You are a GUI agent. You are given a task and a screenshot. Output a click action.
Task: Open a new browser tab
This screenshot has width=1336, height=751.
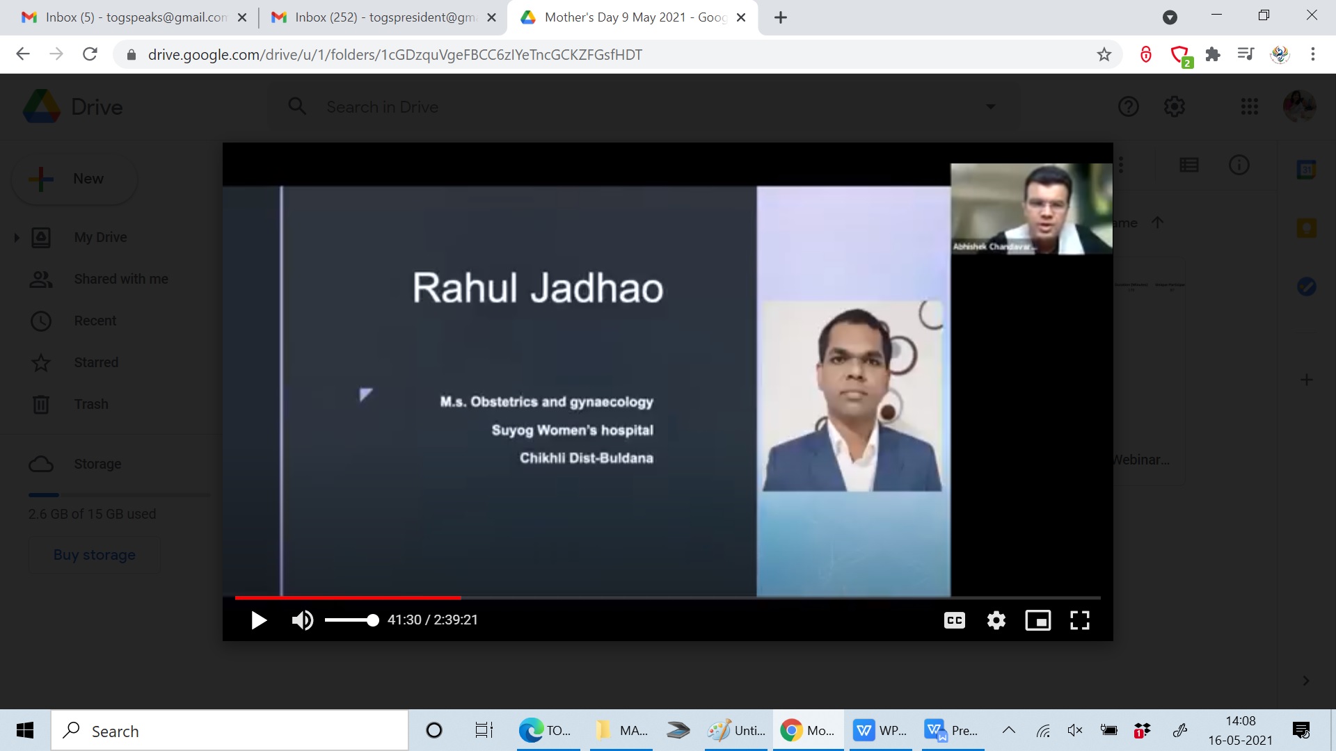(x=781, y=17)
